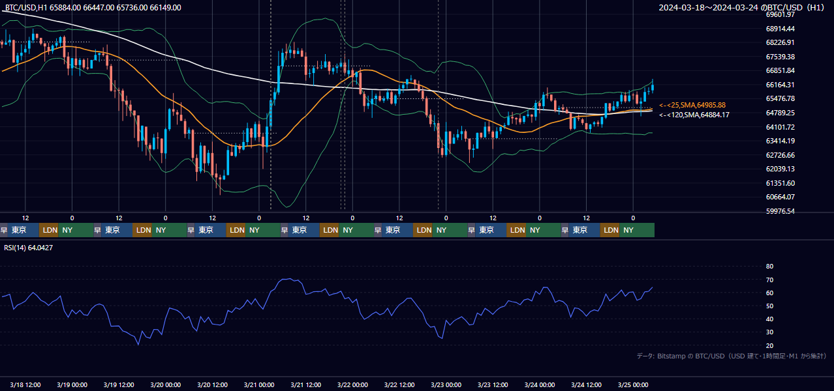Viewport: 834px width, 391px height.
Task: Click price axis value 65476.78
Action: pyautogui.click(x=780, y=98)
